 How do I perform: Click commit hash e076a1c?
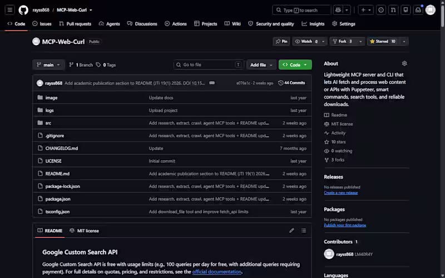click(x=243, y=83)
